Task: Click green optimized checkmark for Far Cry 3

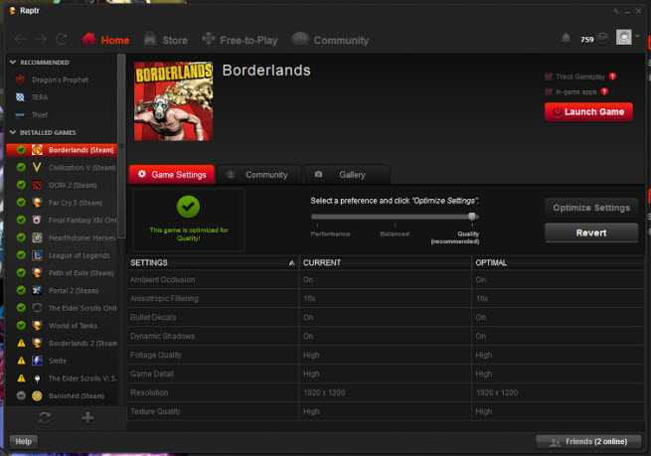Action: (x=21, y=203)
